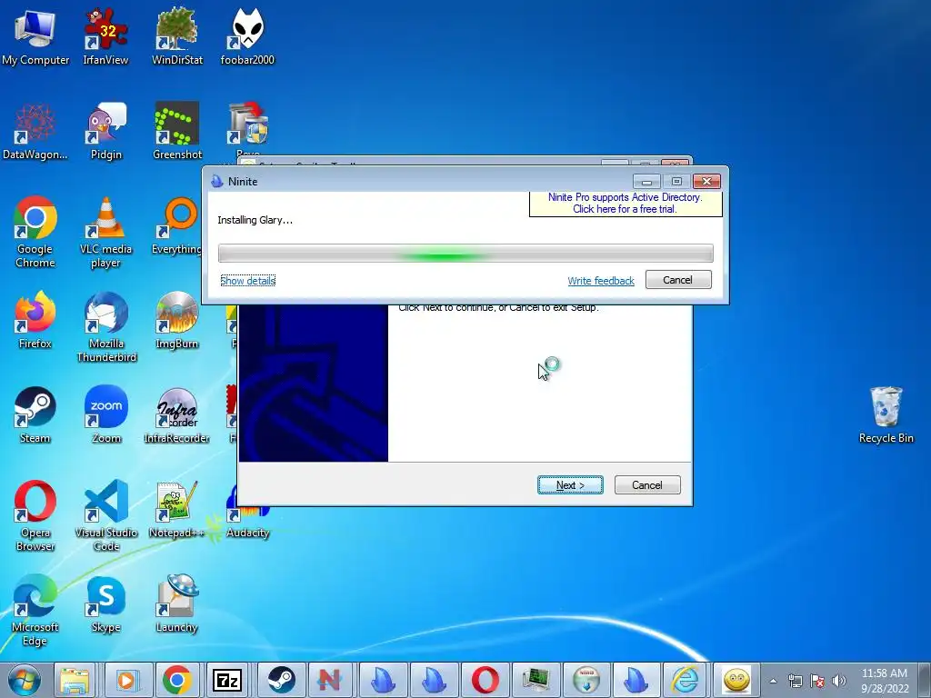This screenshot has height=698, width=931.
Task: Open the DataWagon shortcut icon
Action: click(35, 131)
